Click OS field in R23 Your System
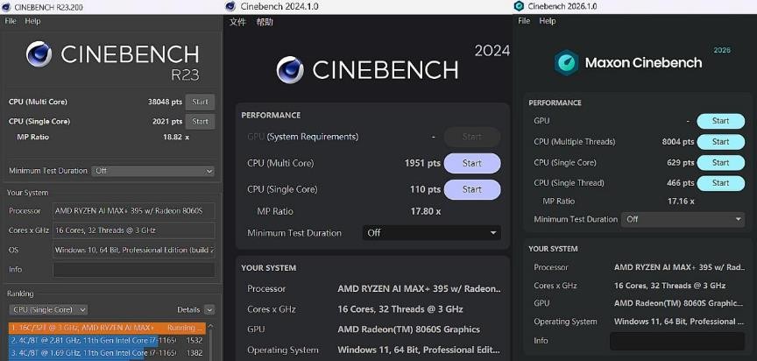The width and height of the screenshot is (757, 361). pyautogui.click(x=134, y=250)
